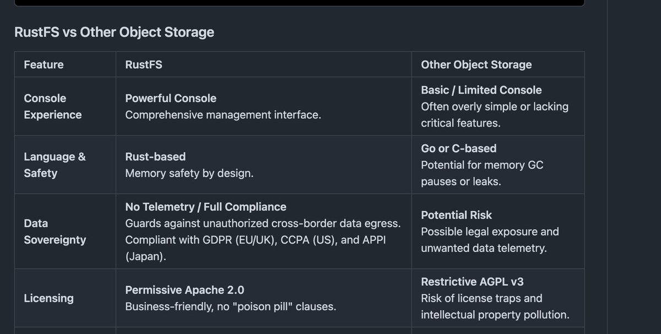
Task: Click the bold "Rust-based" text
Action: pos(155,156)
